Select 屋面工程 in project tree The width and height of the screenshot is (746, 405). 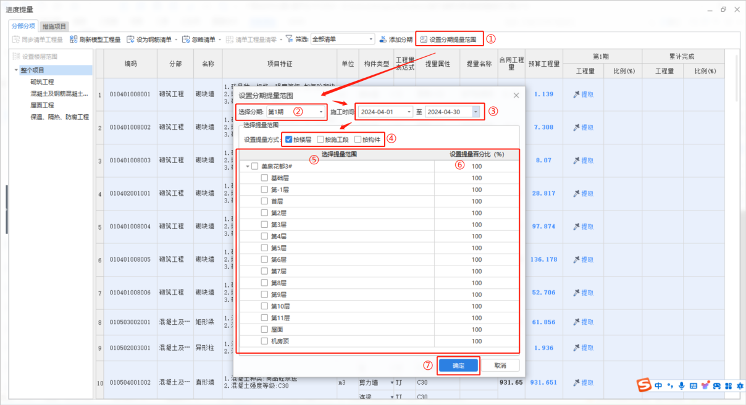click(x=42, y=105)
